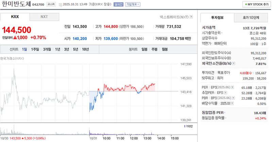This screenshot has height=142, width=272.
Task: Click the 52-week high value 159,200
Action: 248,79
